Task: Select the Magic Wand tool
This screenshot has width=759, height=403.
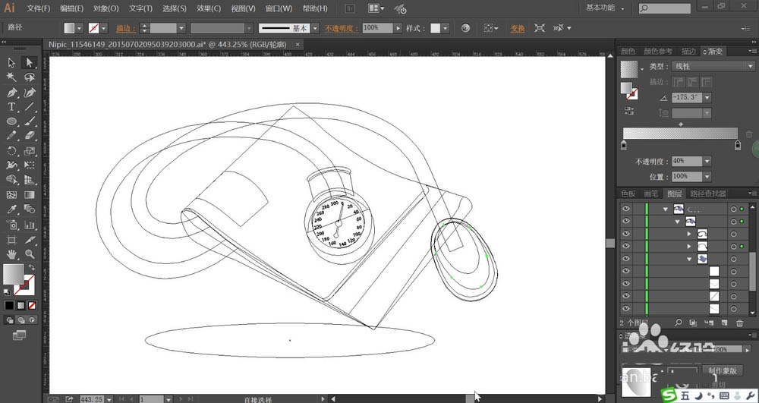Action: 12,77
